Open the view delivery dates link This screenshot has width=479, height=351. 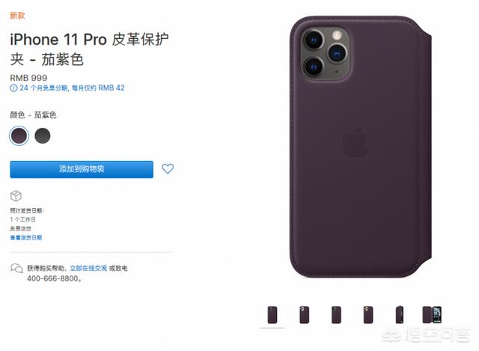click(x=26, y=238)
